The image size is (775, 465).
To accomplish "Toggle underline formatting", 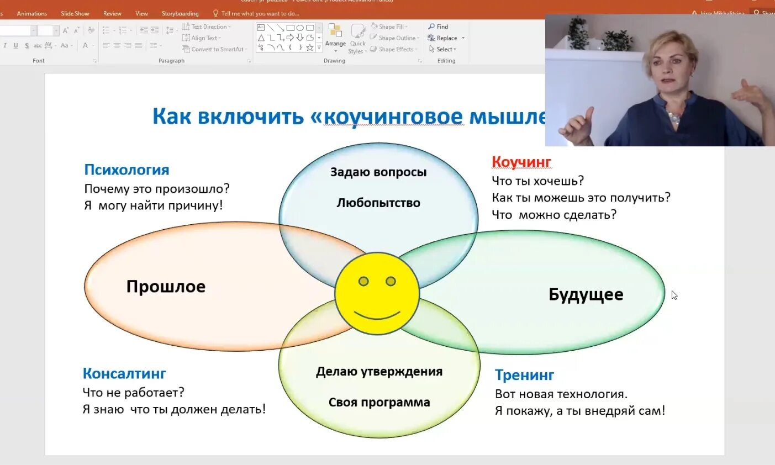I will point(15,45).
